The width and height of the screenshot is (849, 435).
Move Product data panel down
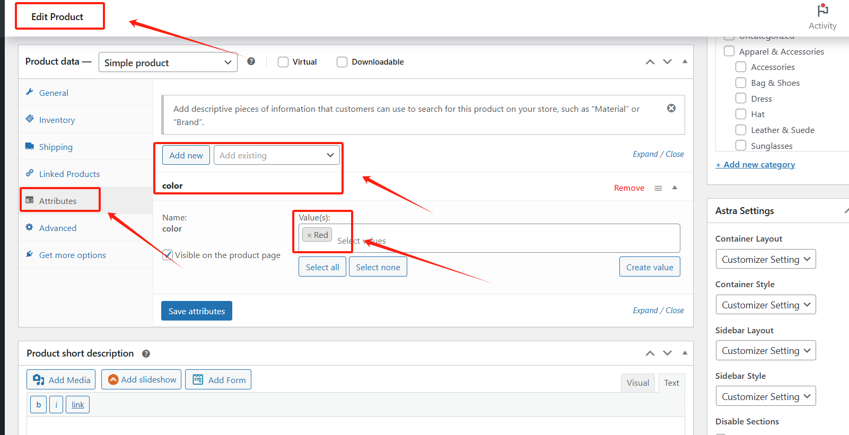tap(668, 62)
